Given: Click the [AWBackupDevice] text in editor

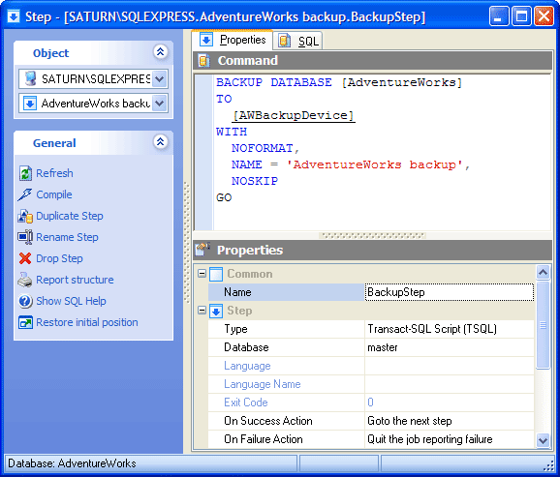Looking at the screenshot, I should (294, 115).
